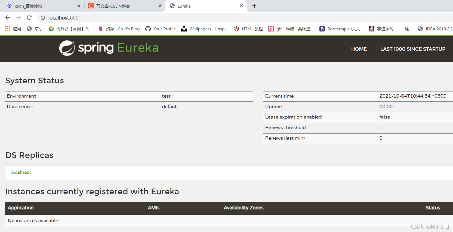Click the AMIs column header
Screen dimensions: 453x232
tap(154, 208)
